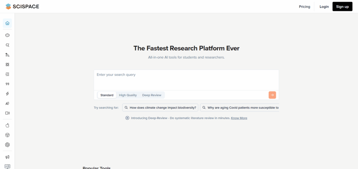Screen dimensions: 358x169
Task: Click the orange arrow submit button
Action: click(272, 95)
